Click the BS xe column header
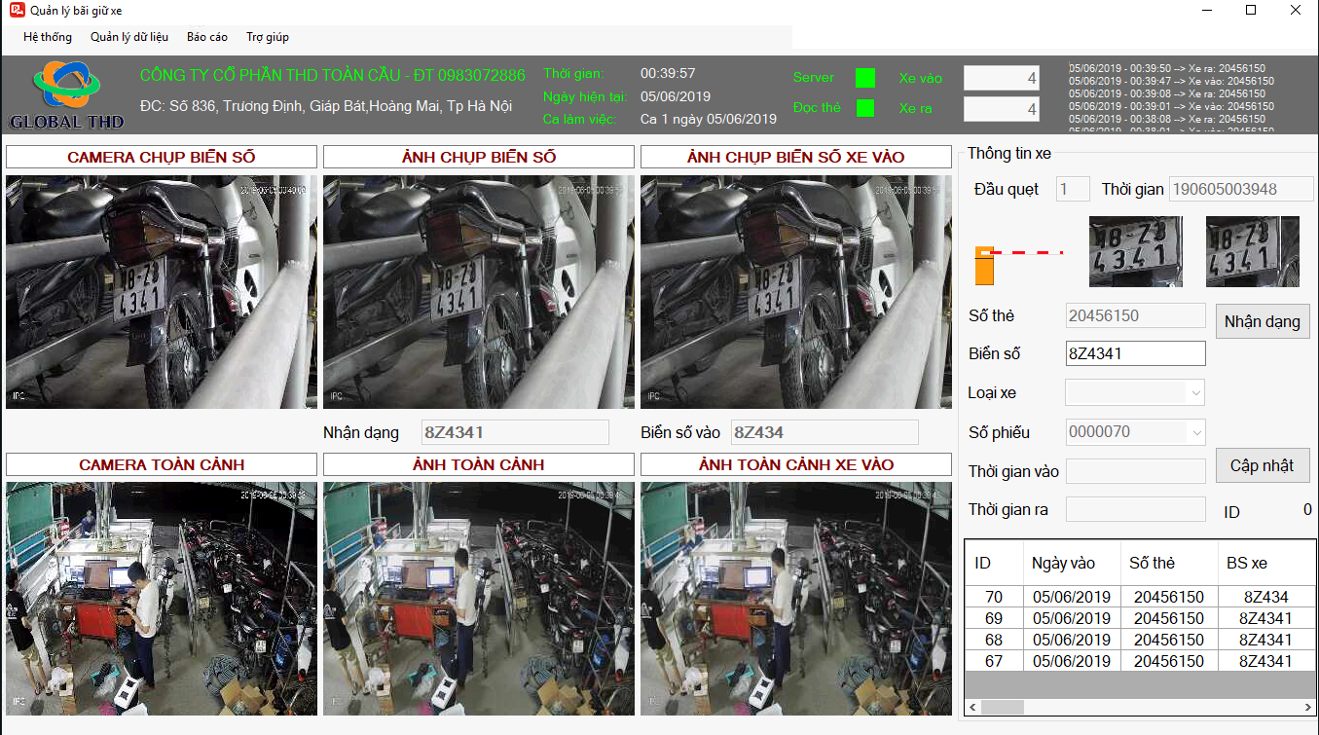 click(x=1266, y=563)
